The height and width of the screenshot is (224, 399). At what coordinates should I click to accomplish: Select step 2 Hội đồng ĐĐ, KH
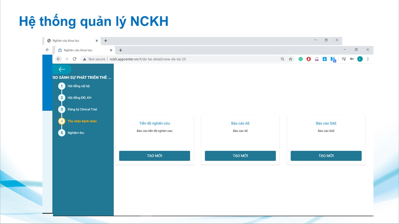click(79, 98)
